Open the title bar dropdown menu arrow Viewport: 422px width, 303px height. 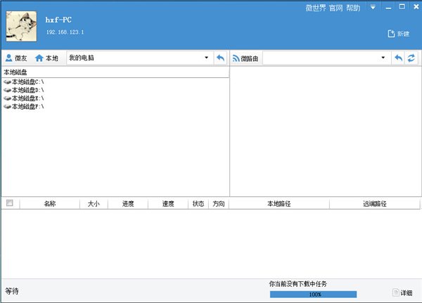pos(373,7)
